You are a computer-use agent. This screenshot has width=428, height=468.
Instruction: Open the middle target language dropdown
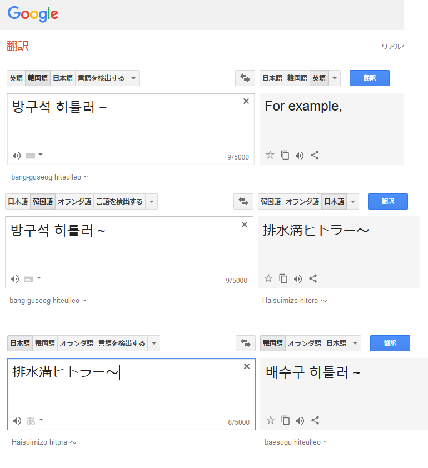point(353,201)
